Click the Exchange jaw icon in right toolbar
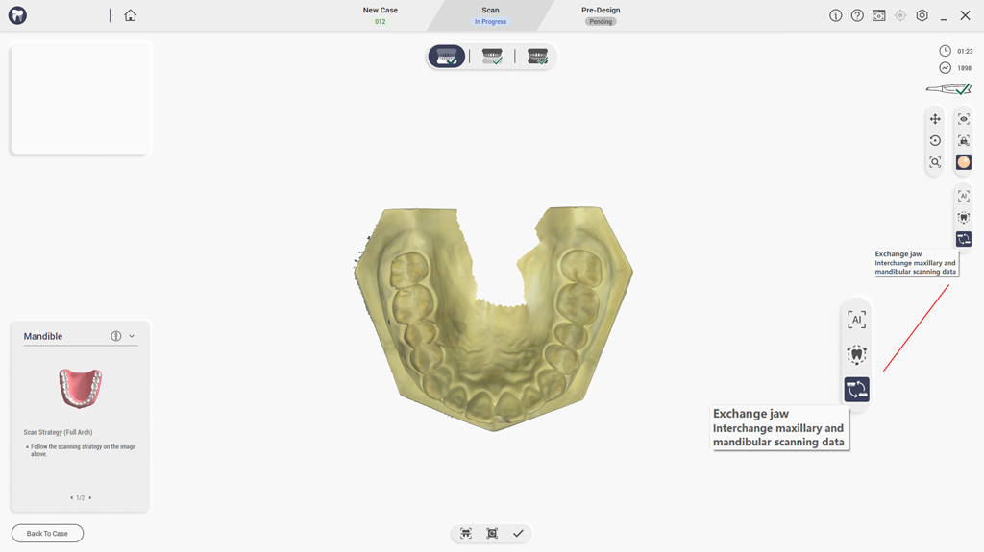This screenshot has width=984, height=552. point(964,239)
